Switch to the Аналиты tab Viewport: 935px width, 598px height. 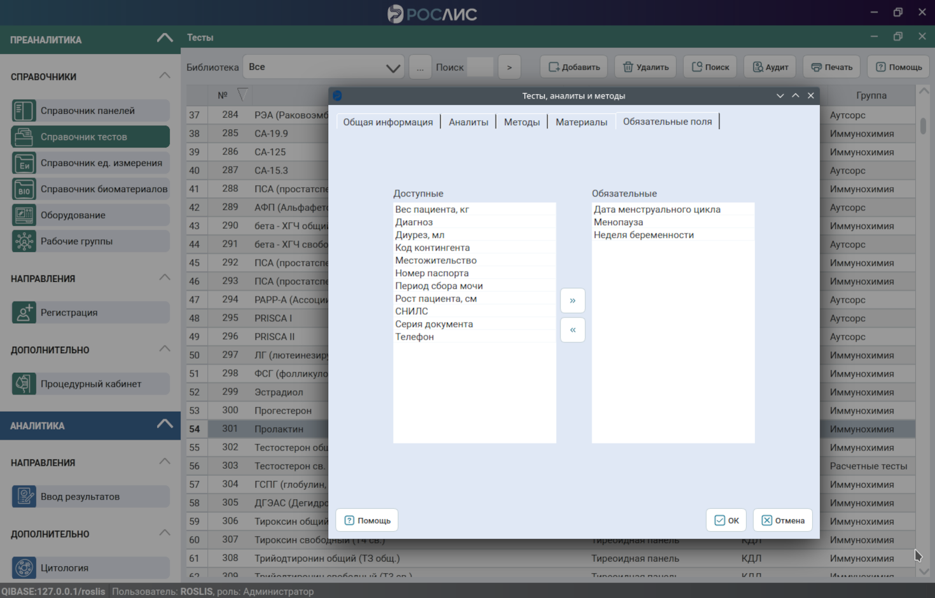click(x=469, y=122)
